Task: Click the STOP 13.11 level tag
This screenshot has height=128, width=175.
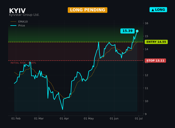Action: [155, 61]
